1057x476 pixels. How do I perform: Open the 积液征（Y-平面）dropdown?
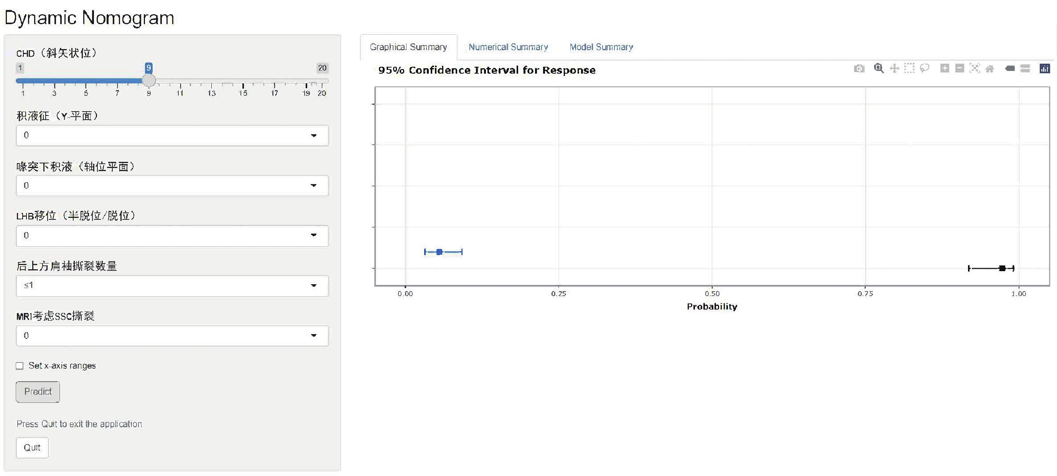[172, 135]
